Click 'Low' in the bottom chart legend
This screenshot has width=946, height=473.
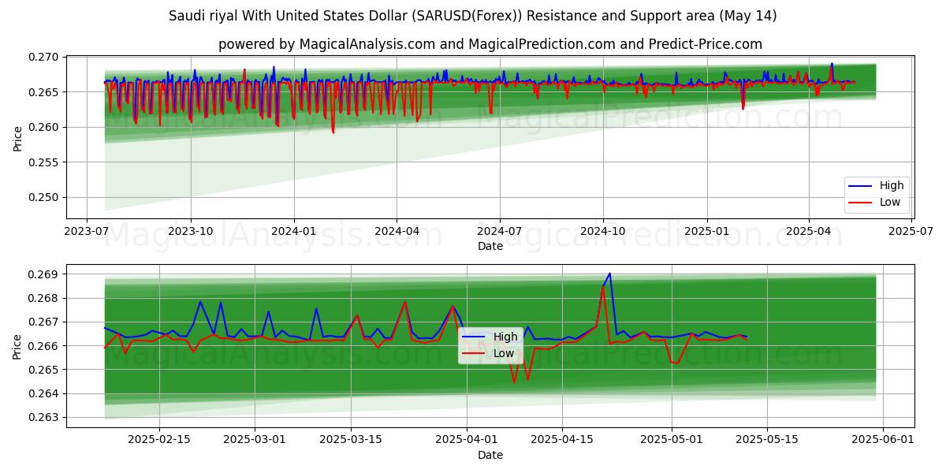[x=504, y=353]
